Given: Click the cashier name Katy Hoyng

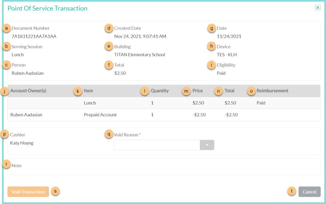Looking at the screenshot, I should click(x=22, y=143).
